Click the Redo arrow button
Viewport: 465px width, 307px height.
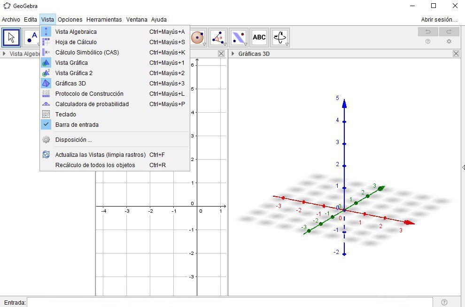(x=449, y=31)
